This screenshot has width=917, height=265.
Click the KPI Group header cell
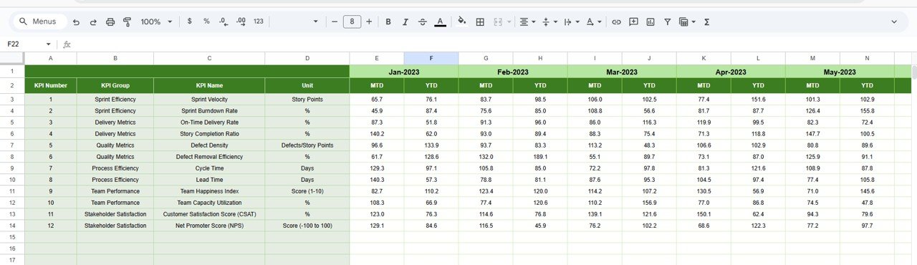[115, 86]
